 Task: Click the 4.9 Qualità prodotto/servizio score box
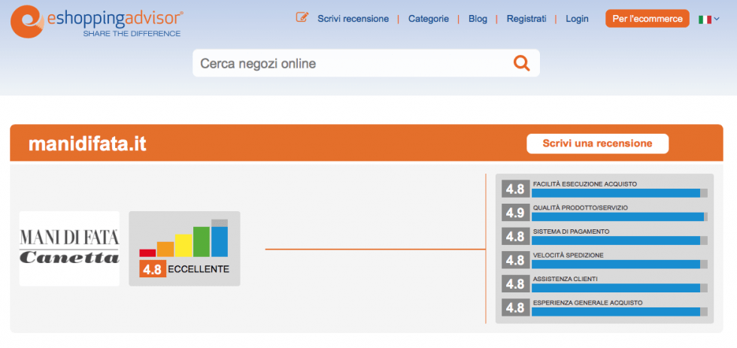pyautogui.click(x=515, y=213)
